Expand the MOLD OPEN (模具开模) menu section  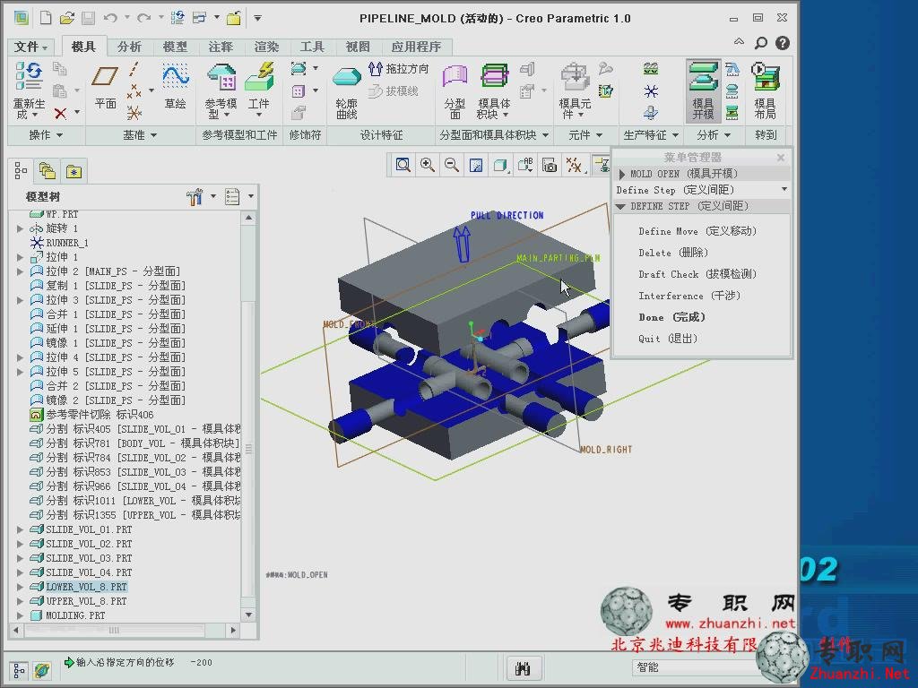point(622,174)
